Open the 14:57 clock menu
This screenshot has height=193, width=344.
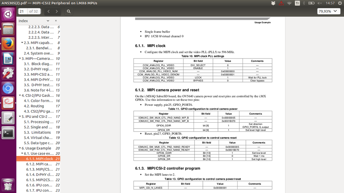click(x=330, y=3)
